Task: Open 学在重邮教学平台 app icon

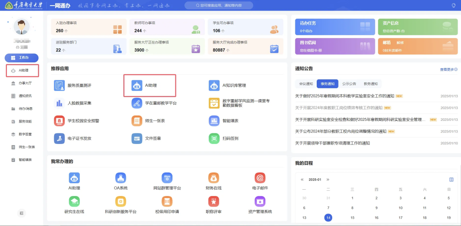Action: tap(137, 103)
